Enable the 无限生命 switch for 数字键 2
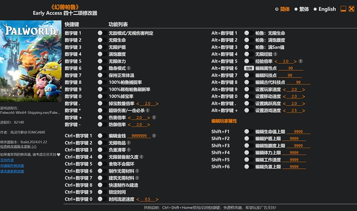This screenshot has width=357, height=211. tap(102, 40)
